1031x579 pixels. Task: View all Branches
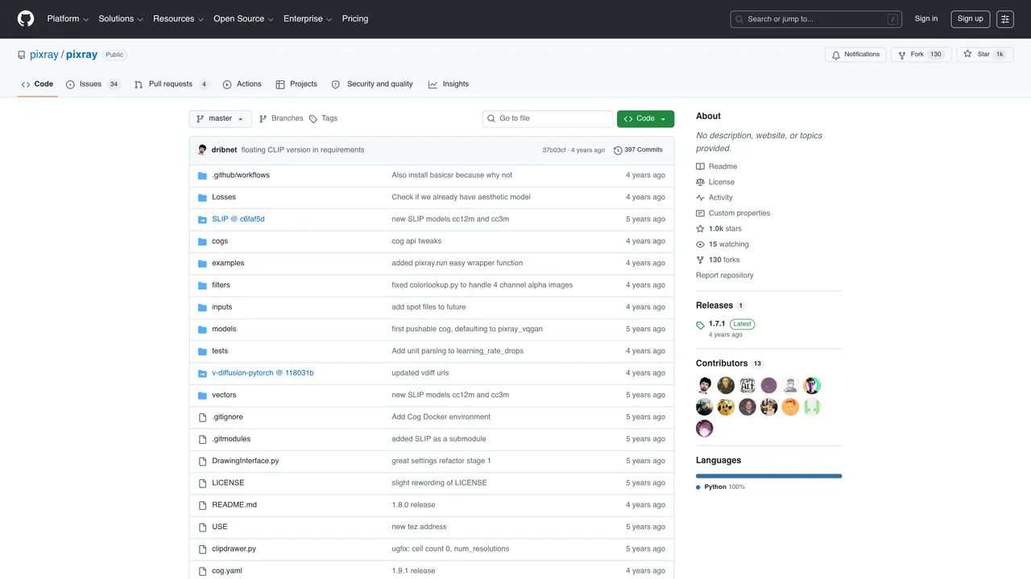pos(280,119)
